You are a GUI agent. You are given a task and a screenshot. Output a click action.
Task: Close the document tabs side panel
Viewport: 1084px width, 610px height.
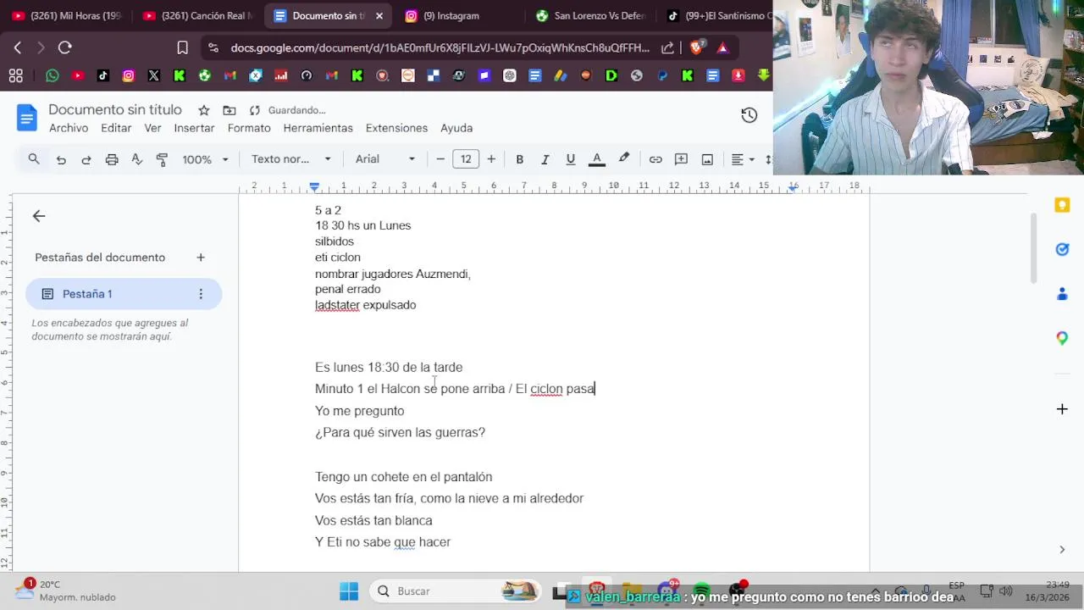[39, 216]
